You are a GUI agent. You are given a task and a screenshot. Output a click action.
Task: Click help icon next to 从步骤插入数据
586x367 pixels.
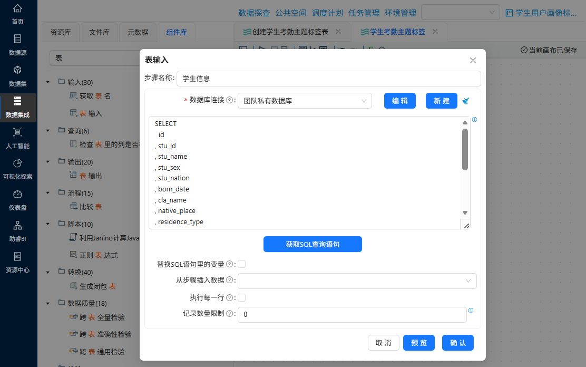tap(229, 280)
